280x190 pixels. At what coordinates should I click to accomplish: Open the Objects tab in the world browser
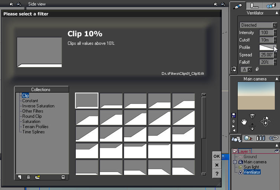236,139
